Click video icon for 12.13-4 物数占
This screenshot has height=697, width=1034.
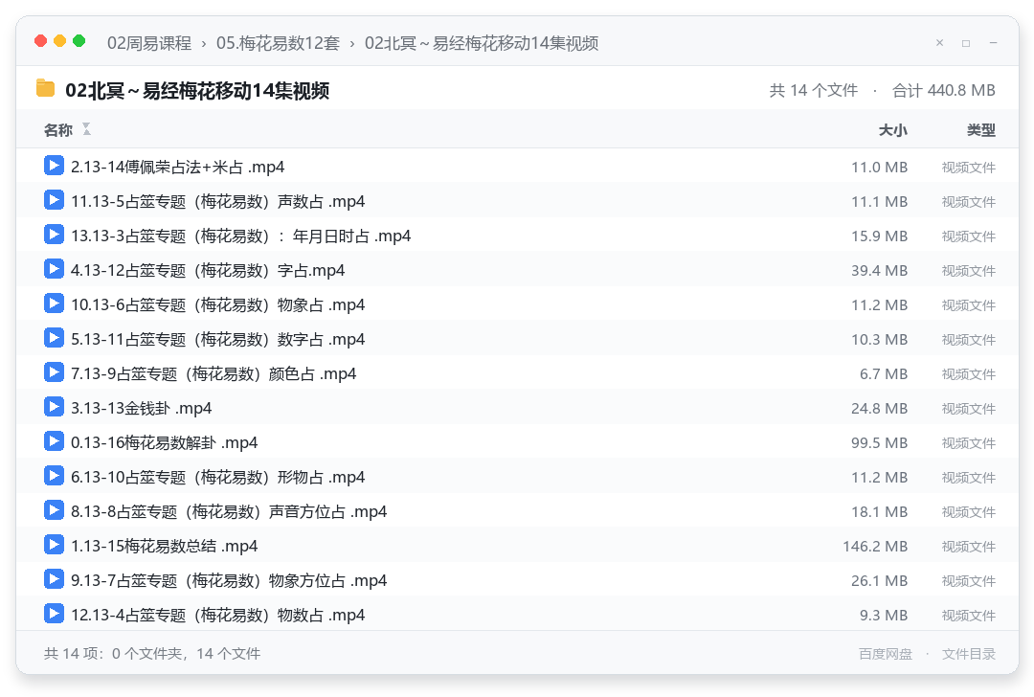pos(54,614)
